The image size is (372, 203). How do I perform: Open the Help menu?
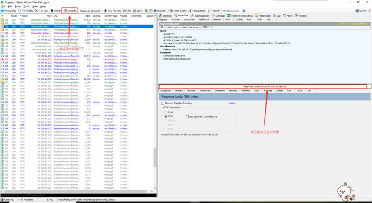(43, 7)
